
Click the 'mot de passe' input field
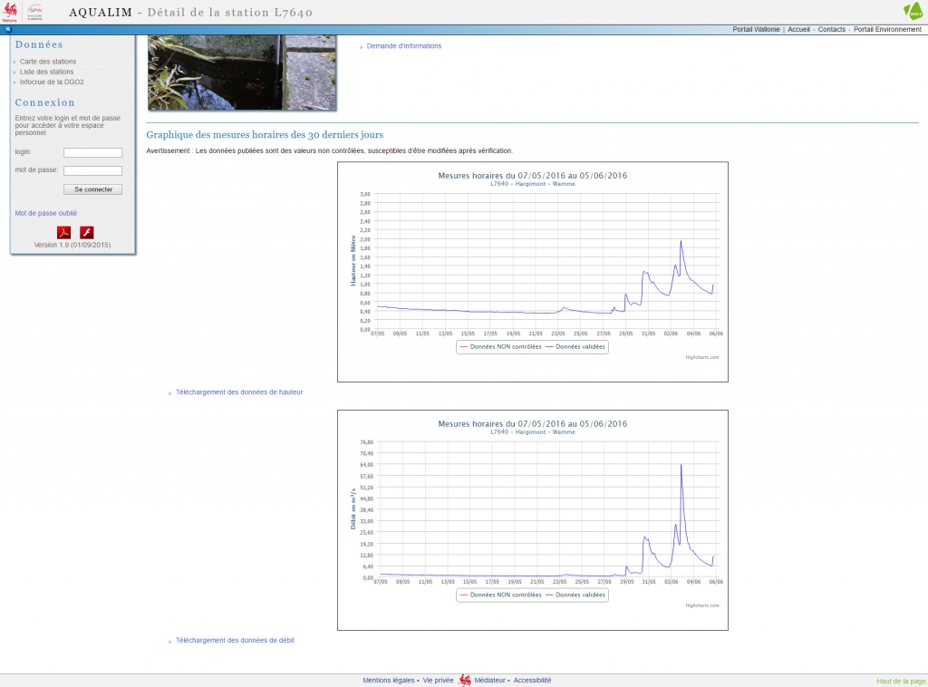point(92,170)
